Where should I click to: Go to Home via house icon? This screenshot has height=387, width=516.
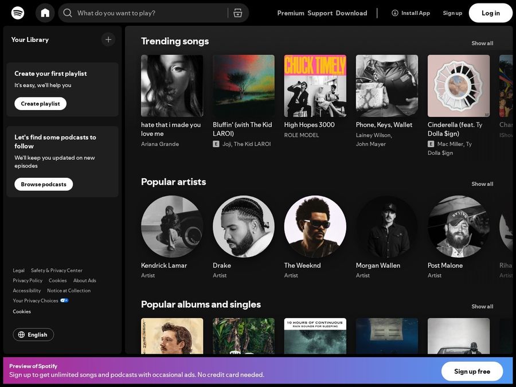[45, 13]
